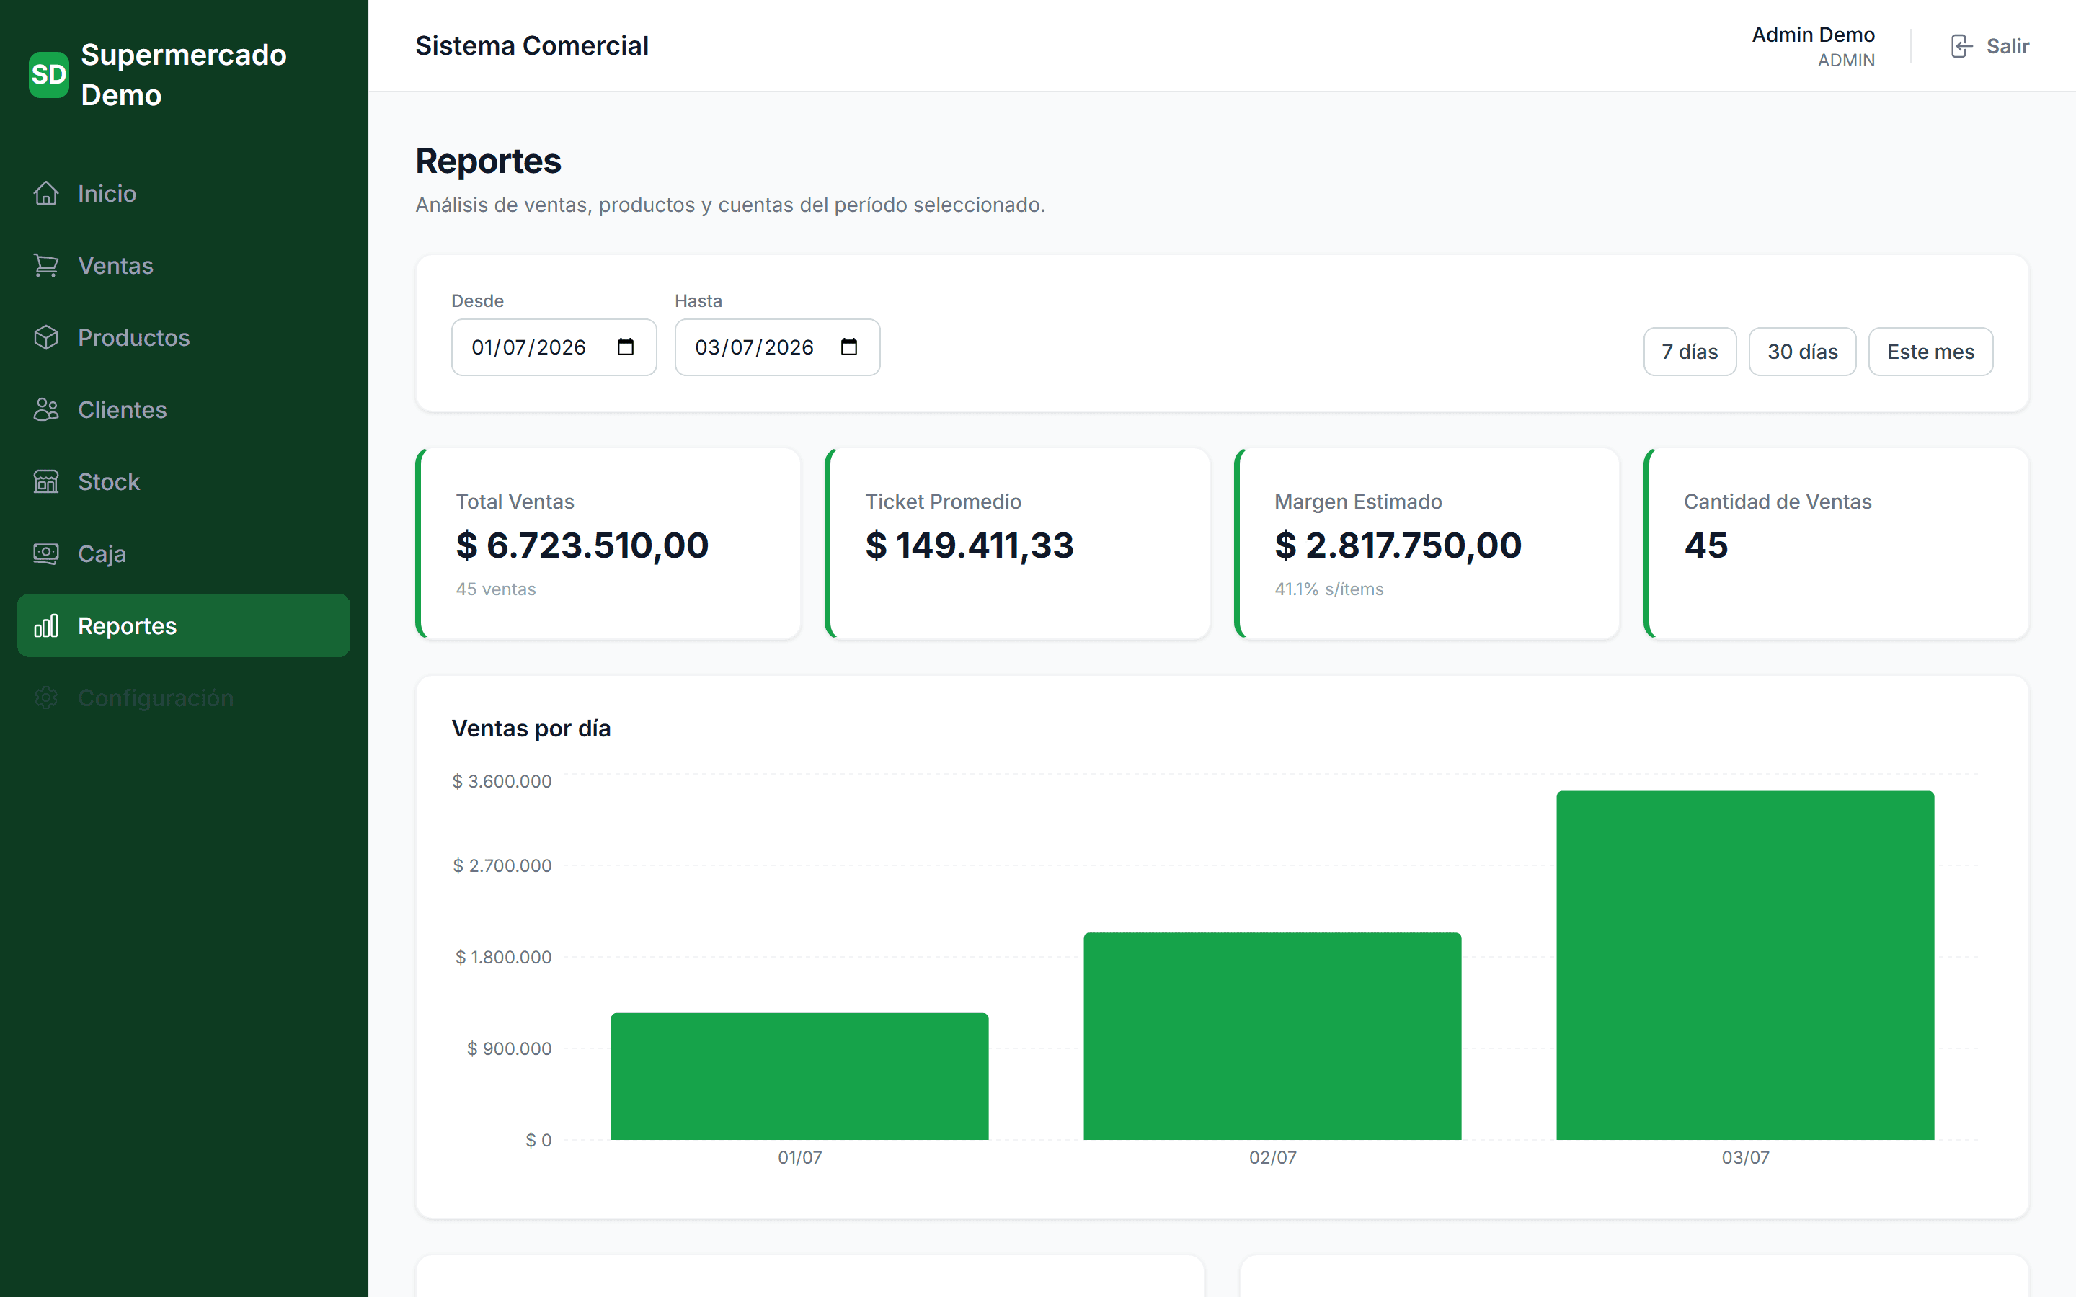Click the Reportes page heading
Screen dimensions: 2076x1297
click(x=488, y=161)
